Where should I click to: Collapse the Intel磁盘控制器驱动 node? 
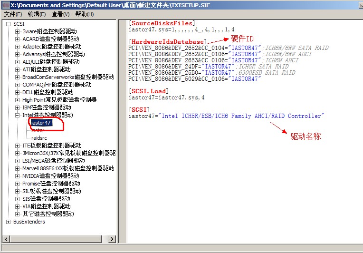[x=18, y=115]
